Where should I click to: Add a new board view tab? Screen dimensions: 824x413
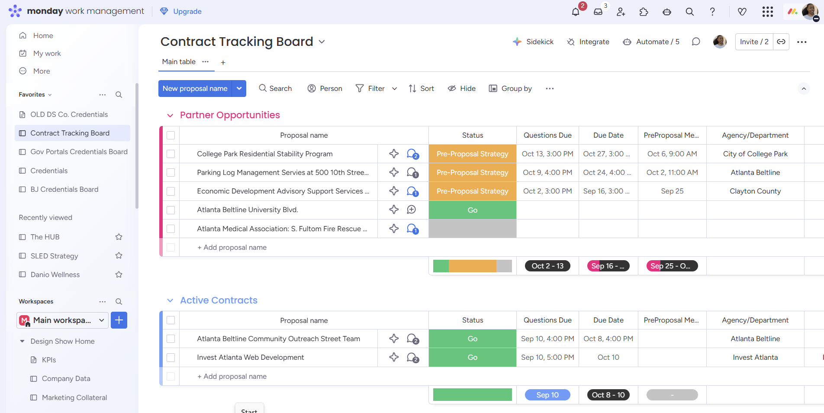click(223, 62)
